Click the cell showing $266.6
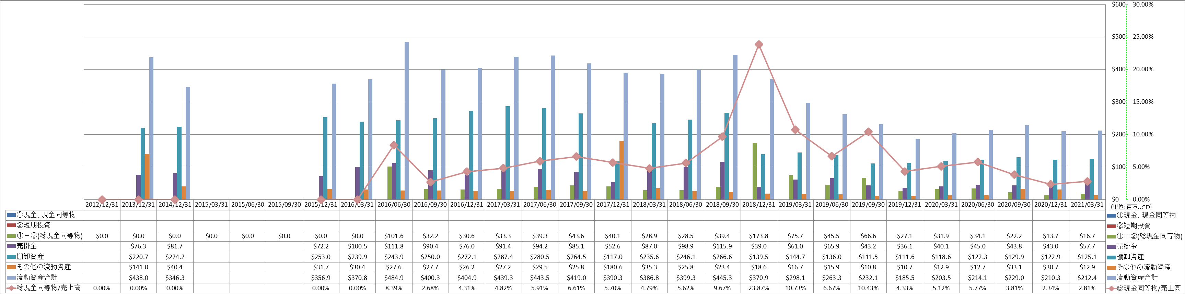The width and height of the screenshot is (1185, 294). (722, 257)
